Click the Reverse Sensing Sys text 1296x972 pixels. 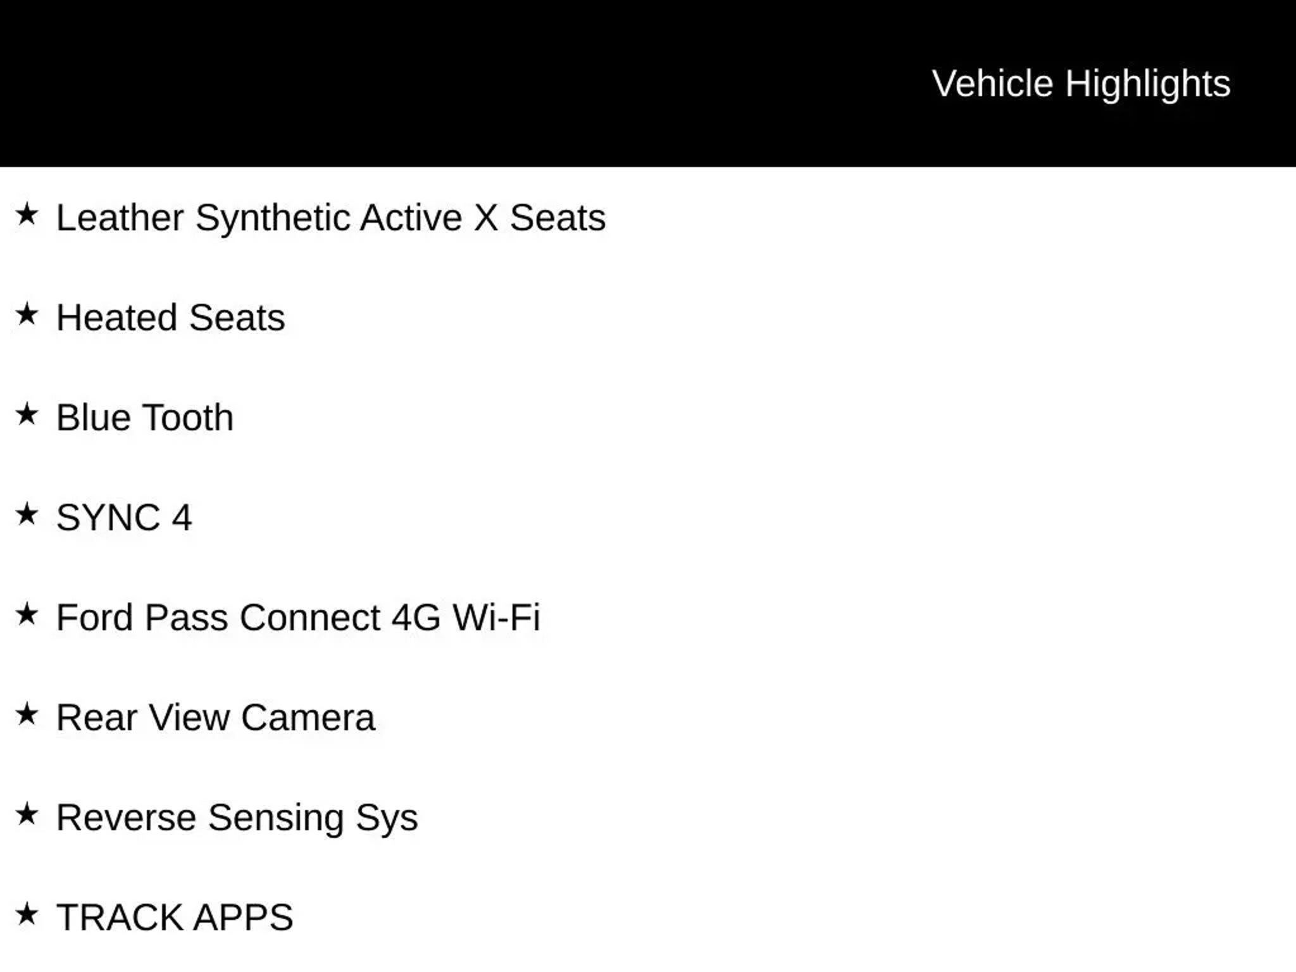(x=237, y=818)
